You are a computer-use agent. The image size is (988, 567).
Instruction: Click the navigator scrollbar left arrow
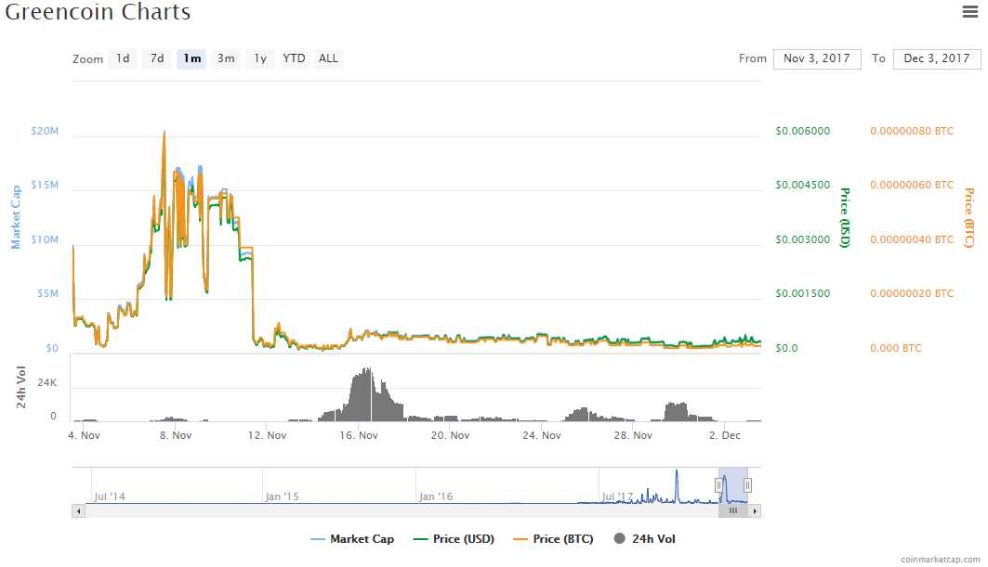[x=78, y=510]
